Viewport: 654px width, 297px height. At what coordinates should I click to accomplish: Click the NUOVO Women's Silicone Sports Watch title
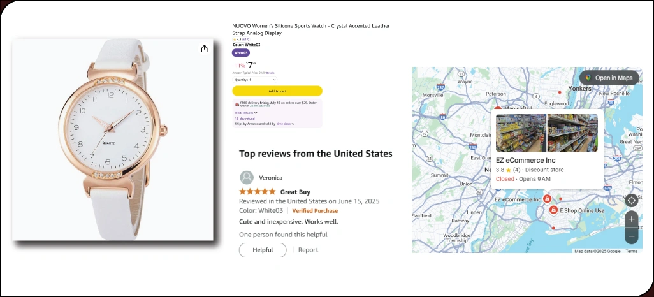click(x=311, y=29)
